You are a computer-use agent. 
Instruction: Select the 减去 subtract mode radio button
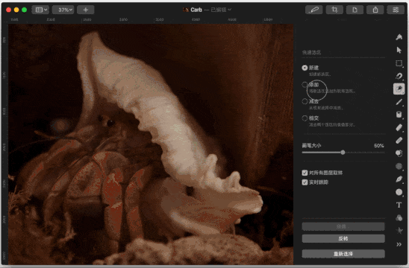pos(305,101)
